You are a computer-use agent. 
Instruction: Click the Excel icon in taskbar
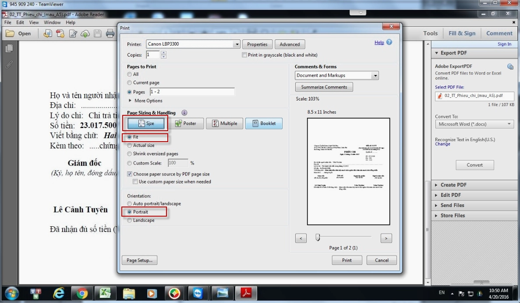point(105,293)
